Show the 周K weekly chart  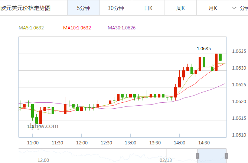(x=181, y=8)
